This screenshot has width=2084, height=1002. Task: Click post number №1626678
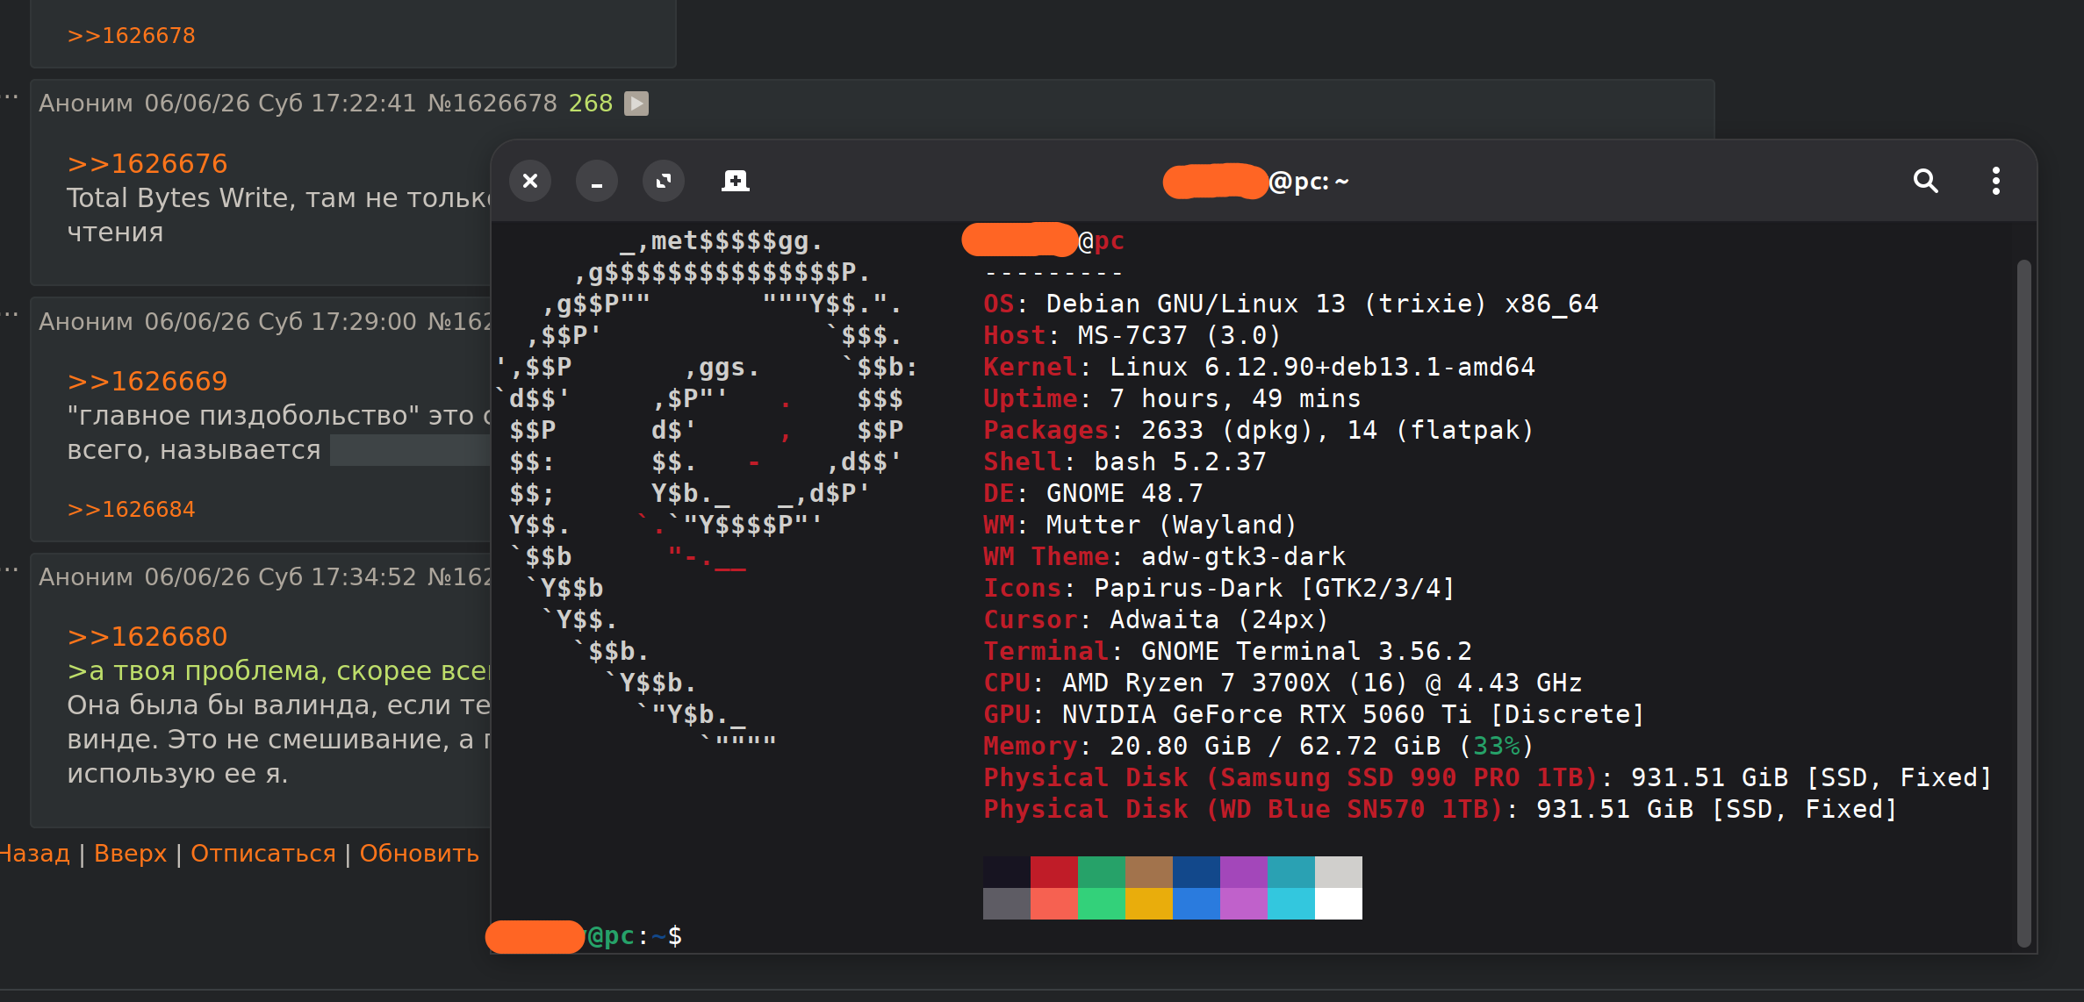(x=492, y=104)
